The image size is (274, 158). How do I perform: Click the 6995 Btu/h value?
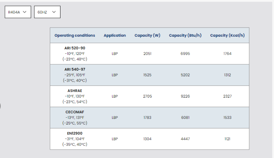[x=185, y=54]
